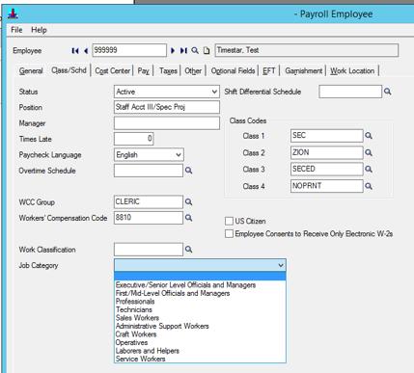Open Workers' Compensation Code finder
This screenshot has height=373, width=414.
(188, 218)
